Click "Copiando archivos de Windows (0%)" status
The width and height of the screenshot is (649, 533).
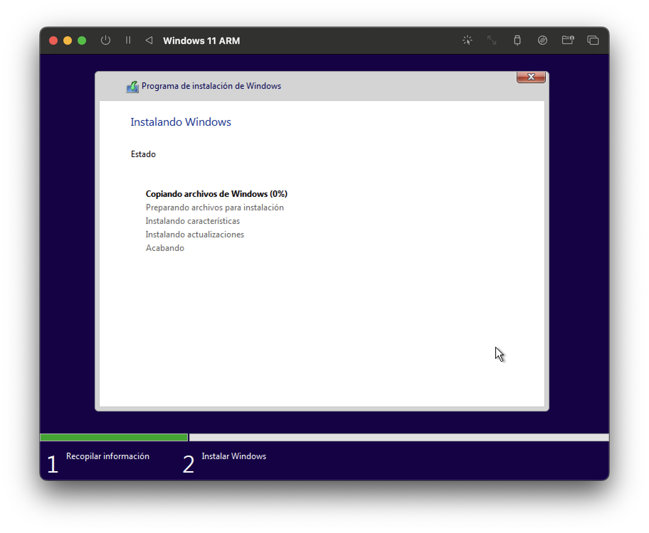pyautogui.click(x=216, y=194)
